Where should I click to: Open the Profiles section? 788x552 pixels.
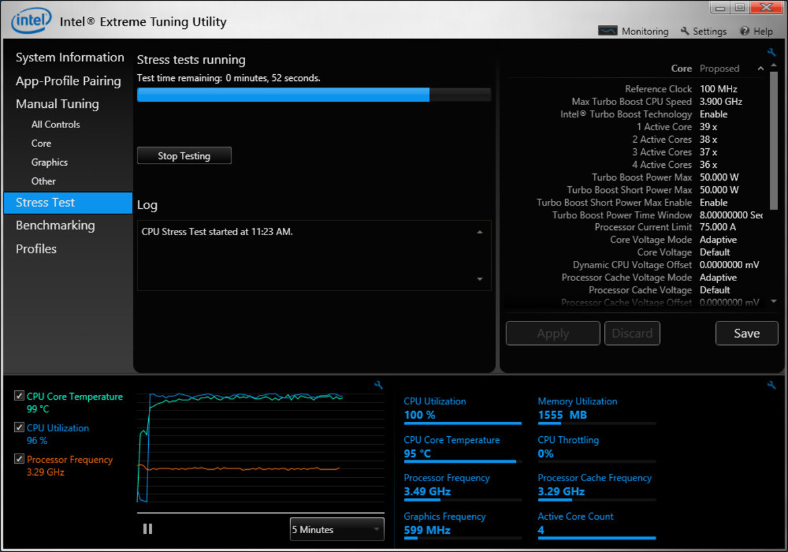[x=36, y=249]
